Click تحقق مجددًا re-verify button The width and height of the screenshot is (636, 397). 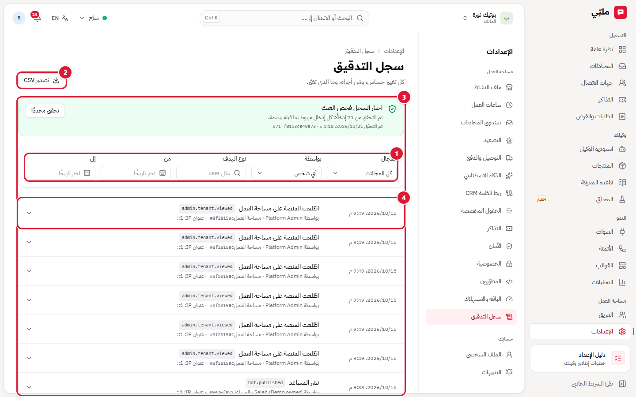pyautogui.click(x=45, y=111)
